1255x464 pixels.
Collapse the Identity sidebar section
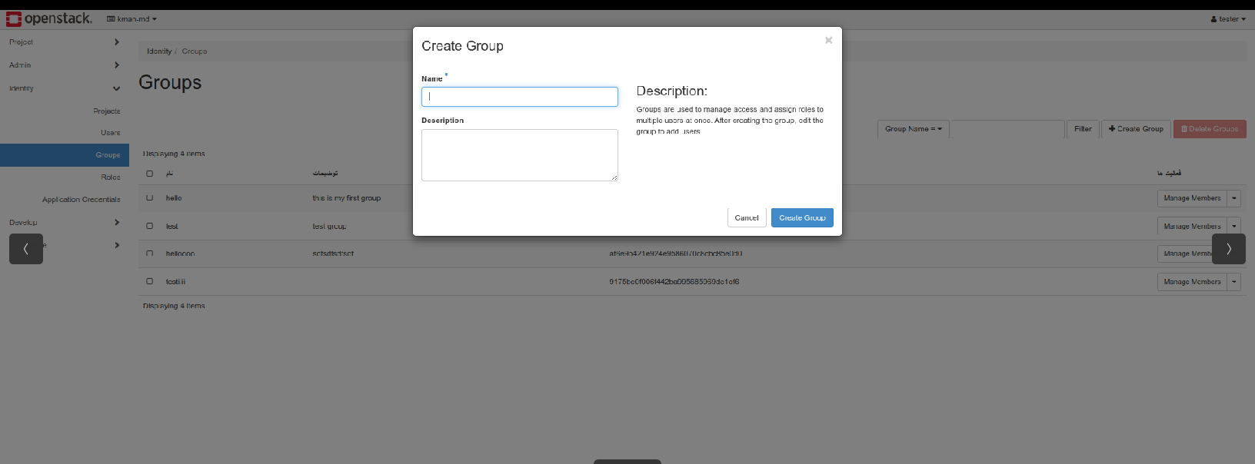(x=65, y=88)
